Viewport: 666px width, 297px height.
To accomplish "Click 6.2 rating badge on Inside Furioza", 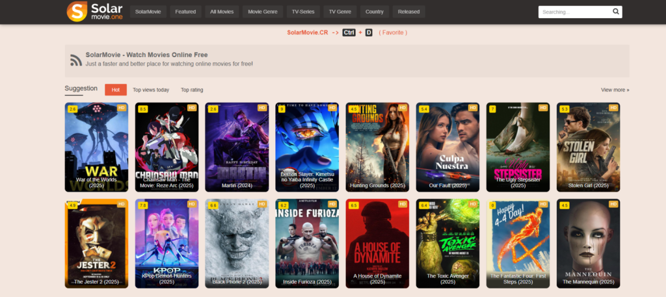I will click(284, 206).
